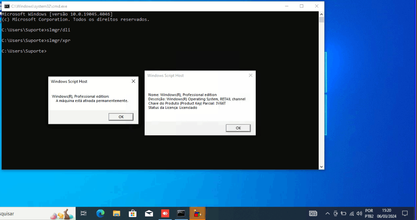Image resolution: width=417 pixels, height=220 pixels.
Task: Open Task View from the taskbar
Action: point(84,213)
